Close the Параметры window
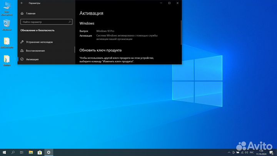 click(x=177, y=3)
